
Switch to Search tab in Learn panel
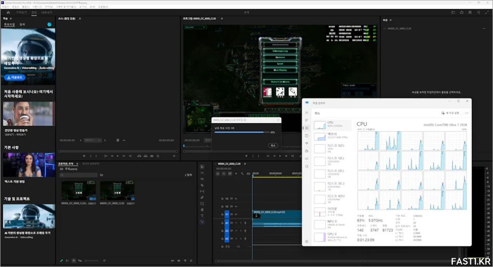point(22,25)
